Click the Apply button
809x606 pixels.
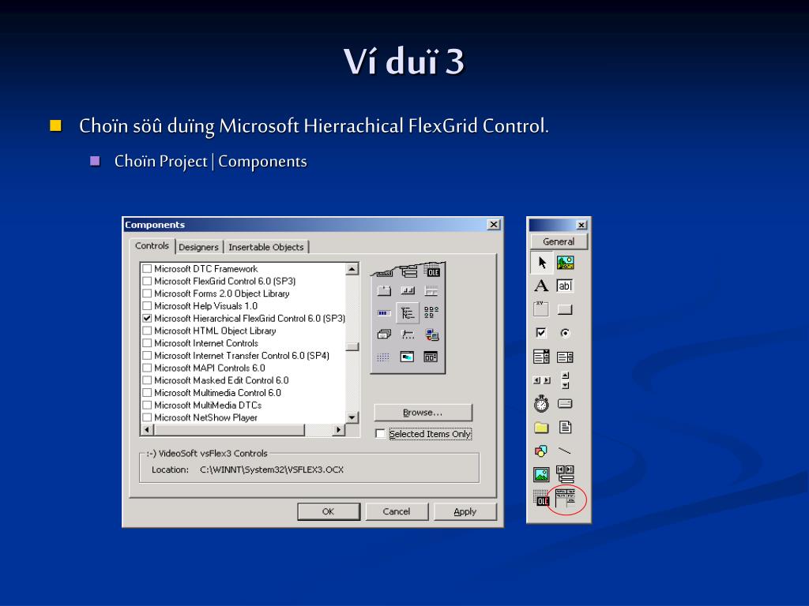click(x=465, y=511)
